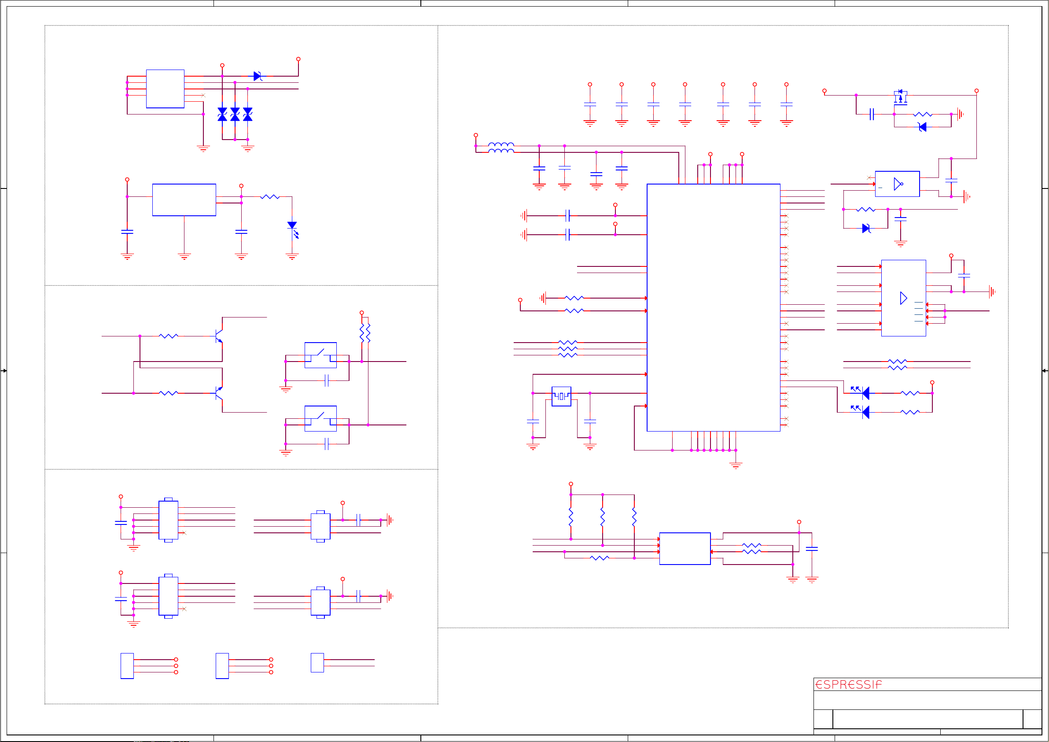Image resolution: width=1049 pixels, height=742 pixels.
Task: Select the upper NPN transistor symbol
Action: tap(219, 336)
